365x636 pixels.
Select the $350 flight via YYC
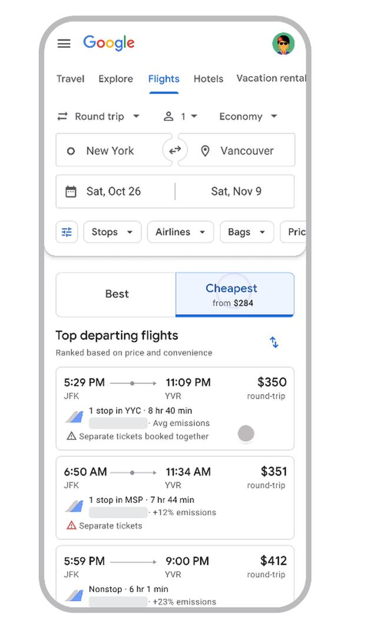pos(175,408)
